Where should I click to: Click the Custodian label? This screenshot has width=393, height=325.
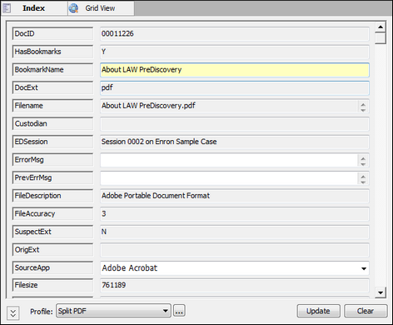pyautogui.click(x=52, y=124)
